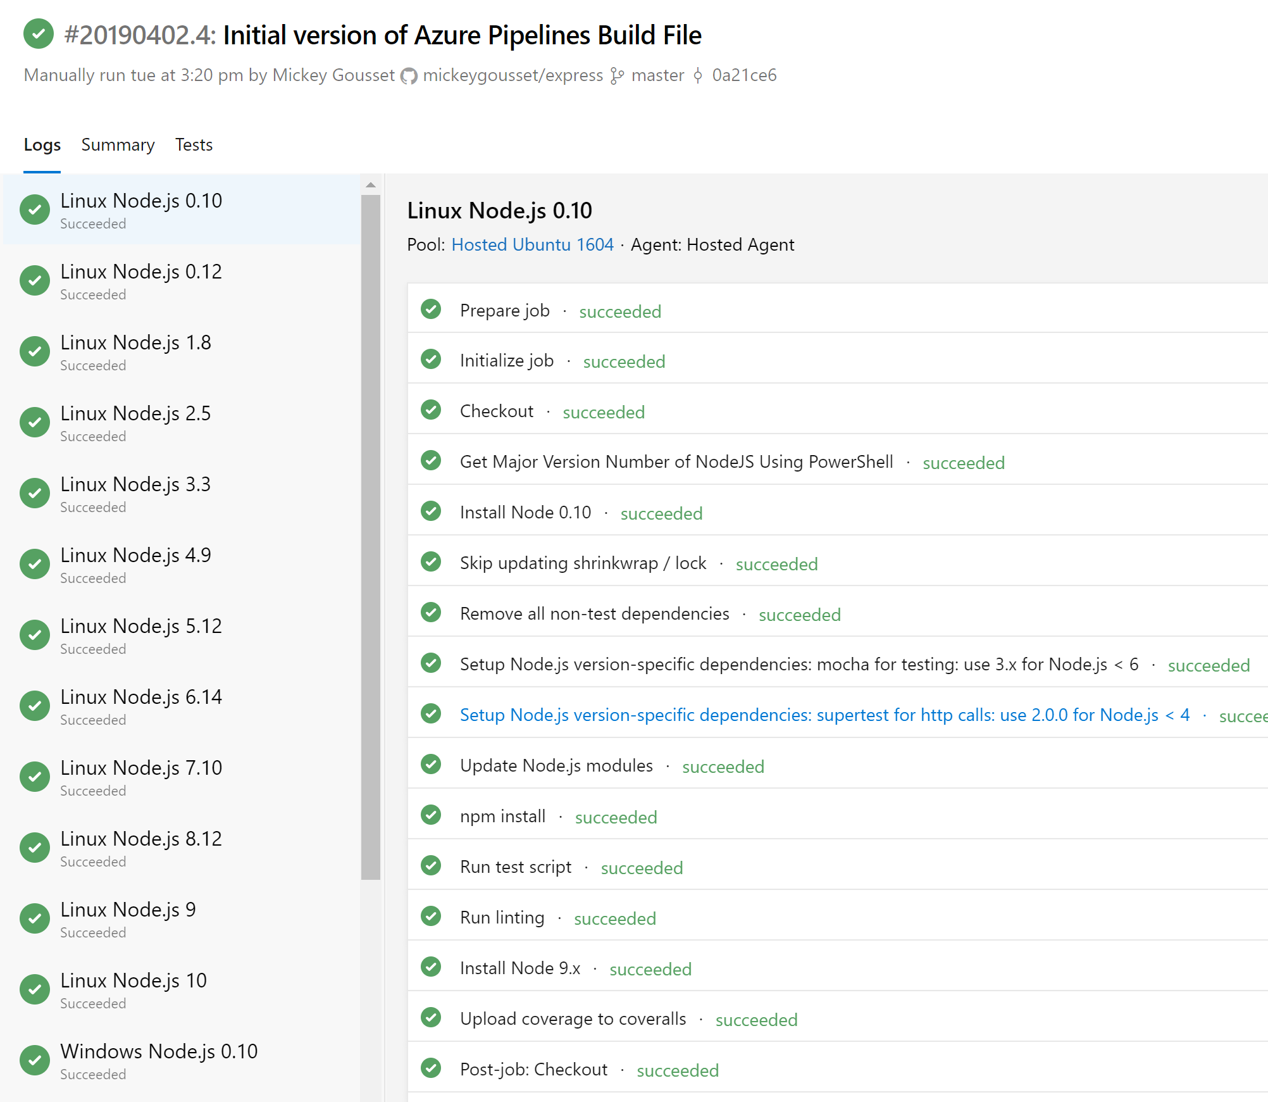The height and width of the screenshot is (1102, 1268).
Task: Switch to the Summary tab
Action: (118, 145)
